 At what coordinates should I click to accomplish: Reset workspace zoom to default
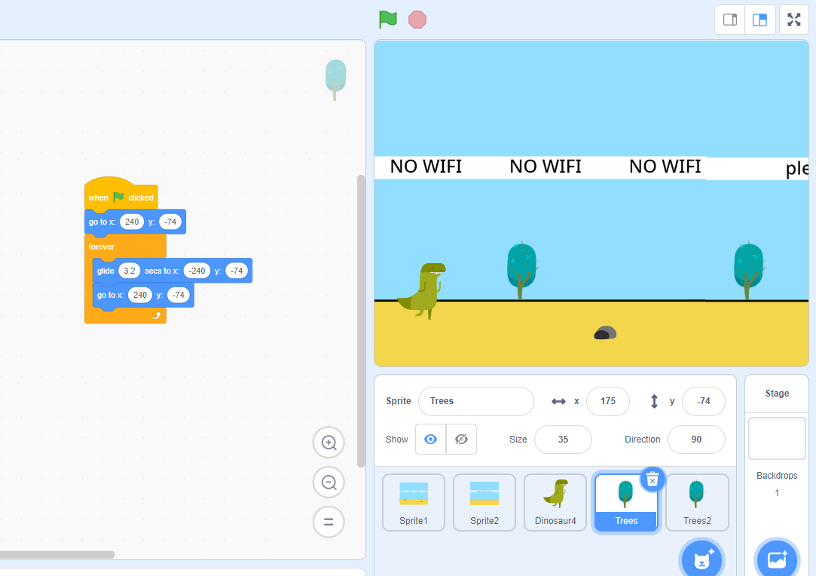pyautogui.click(x=329, y=522)
